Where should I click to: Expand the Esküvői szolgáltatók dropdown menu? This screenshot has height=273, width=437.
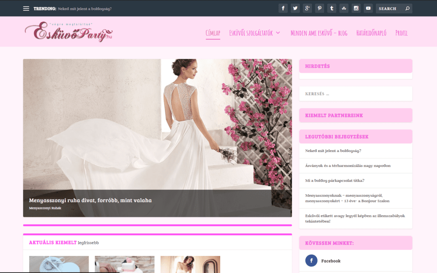(255, 33)
